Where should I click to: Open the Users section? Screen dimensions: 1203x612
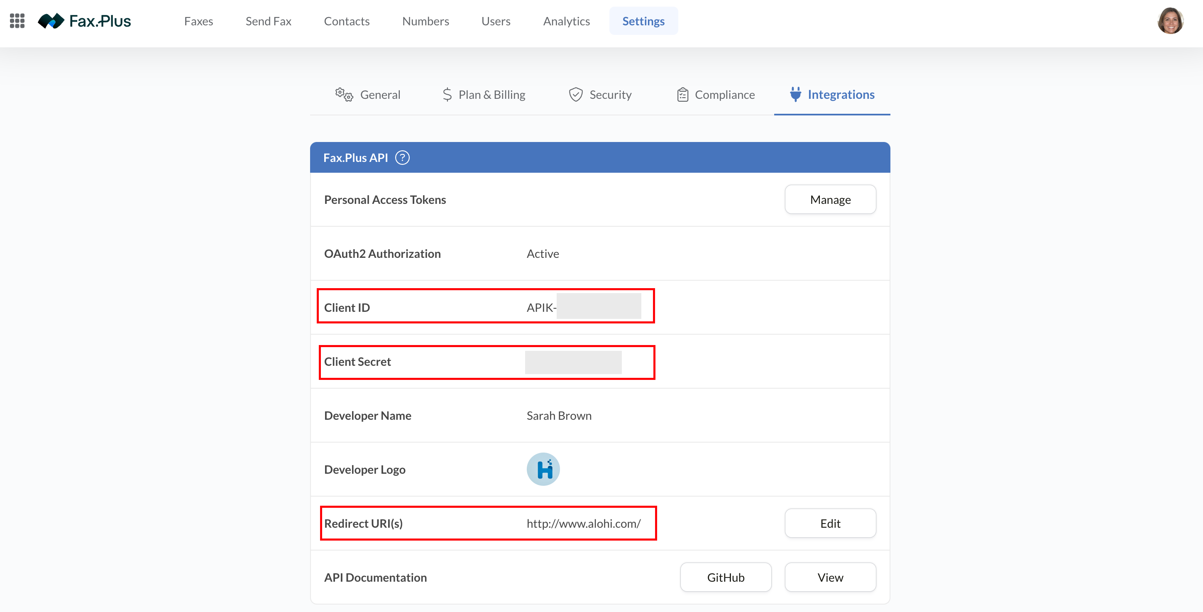(496, 21)
